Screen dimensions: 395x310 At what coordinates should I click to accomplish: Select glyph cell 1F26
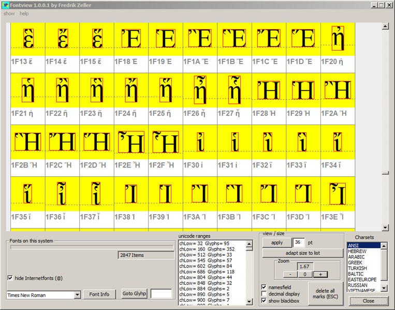coord(200,99)
